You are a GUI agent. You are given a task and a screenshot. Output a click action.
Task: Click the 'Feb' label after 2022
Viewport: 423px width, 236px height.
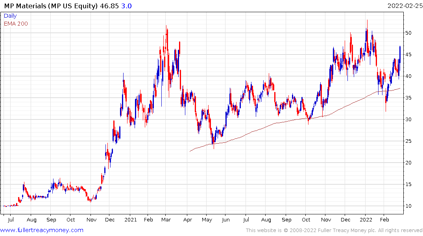(x=384, y=219)
